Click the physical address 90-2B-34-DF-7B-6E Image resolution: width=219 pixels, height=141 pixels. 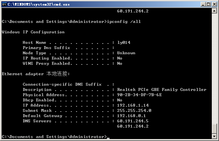click(x=139, y=95)
